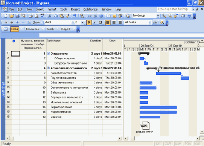Toggle Italic formatting

coord(95,22)
